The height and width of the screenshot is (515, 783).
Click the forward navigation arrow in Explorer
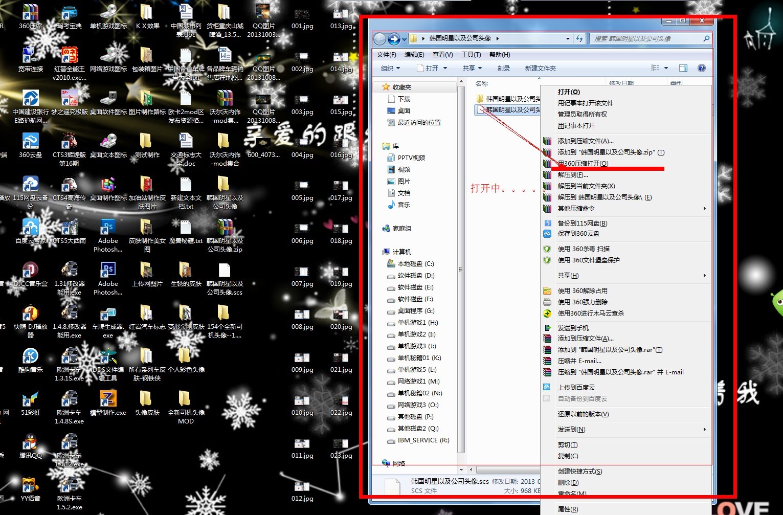tap(394, 39)
